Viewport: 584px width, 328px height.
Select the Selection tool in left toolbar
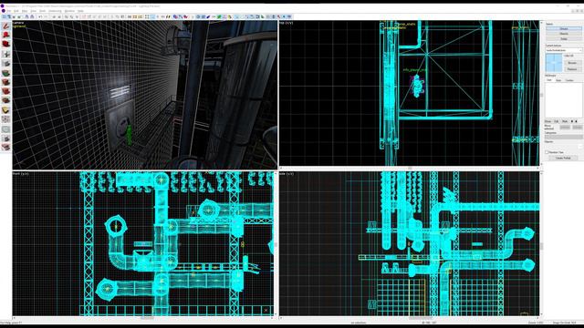[x=5, y=26]
